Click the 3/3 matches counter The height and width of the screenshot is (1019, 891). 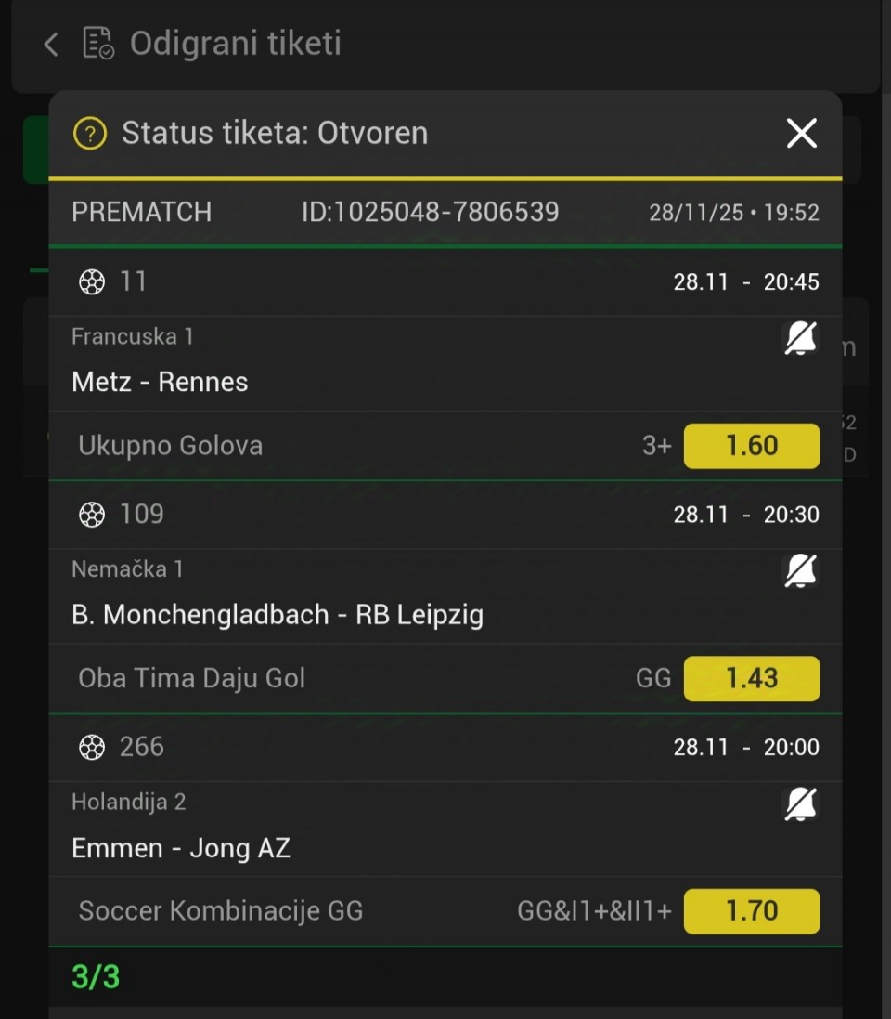[x=96, y=977]
